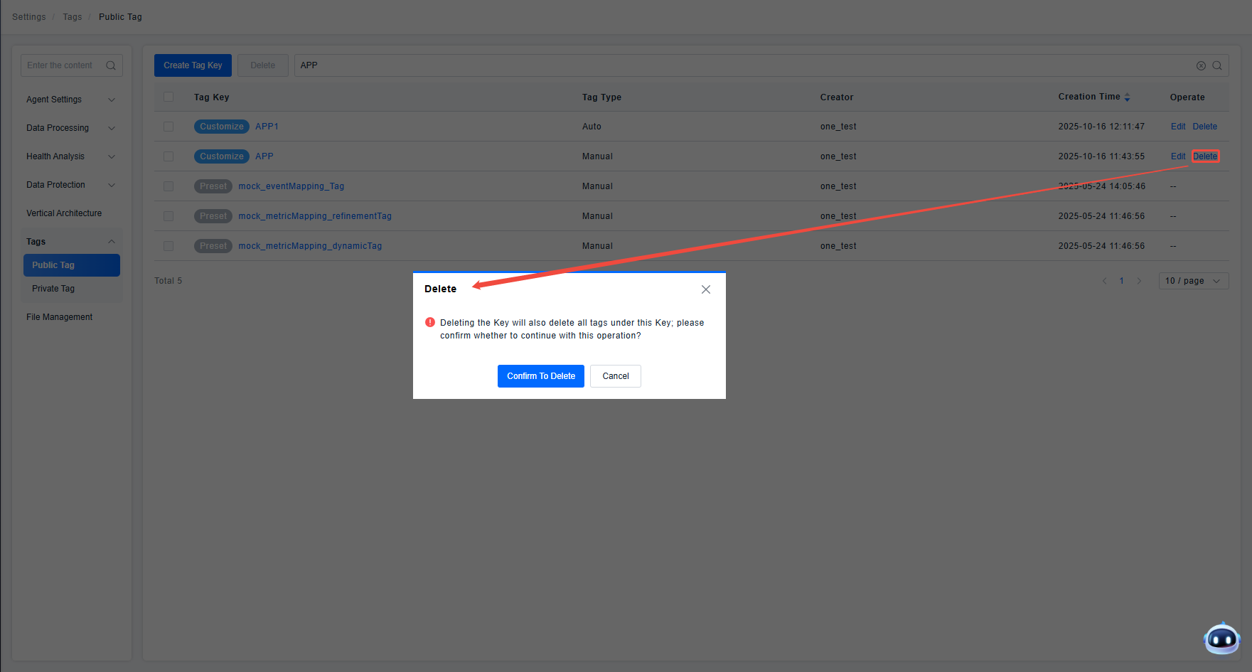1252x672 pixels.
Task: Click the Enter the content search field
Action: 63,65
